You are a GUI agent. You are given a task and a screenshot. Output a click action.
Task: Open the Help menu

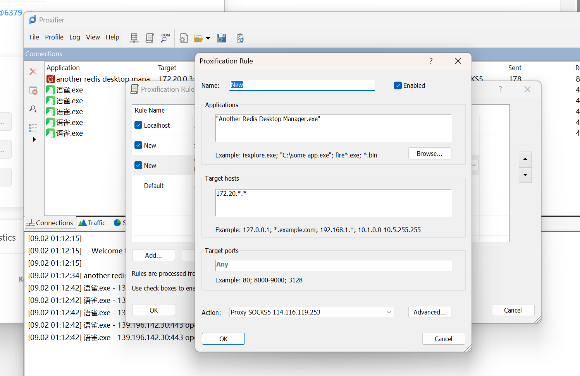pyautogui.click(x=112, y=37)
